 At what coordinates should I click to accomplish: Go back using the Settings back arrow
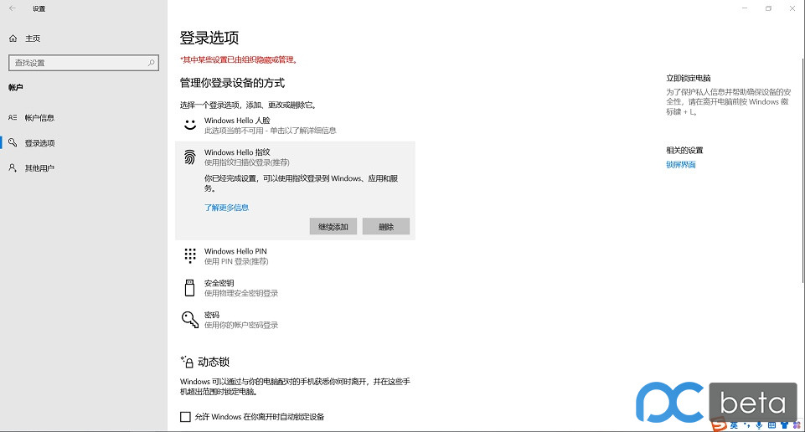point(13,8)
